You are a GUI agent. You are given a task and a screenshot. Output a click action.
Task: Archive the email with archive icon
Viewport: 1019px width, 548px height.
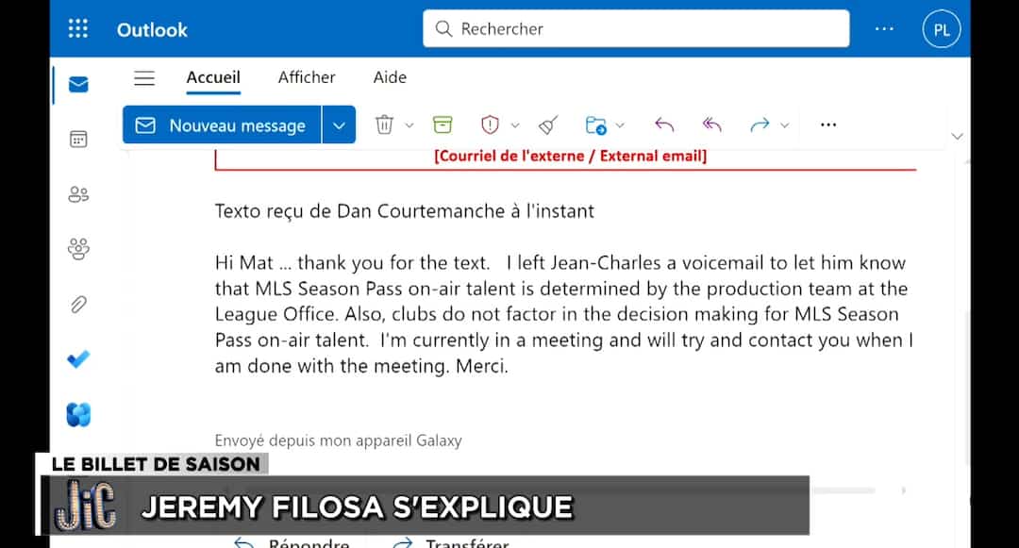coord(443,125)
